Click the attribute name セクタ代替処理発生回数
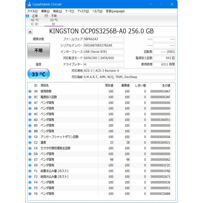This screenshot has height=203, width=203. pyautogui.click(x=55, y=149)
